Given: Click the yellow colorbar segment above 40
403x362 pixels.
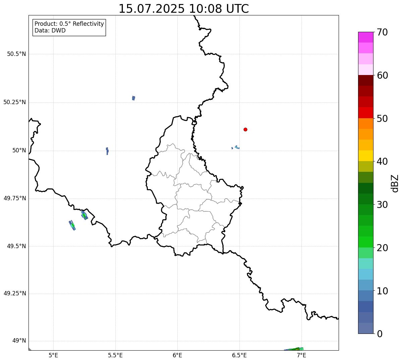Looking at the screenshot, I should pyautogui.click(x=365, y=156).
